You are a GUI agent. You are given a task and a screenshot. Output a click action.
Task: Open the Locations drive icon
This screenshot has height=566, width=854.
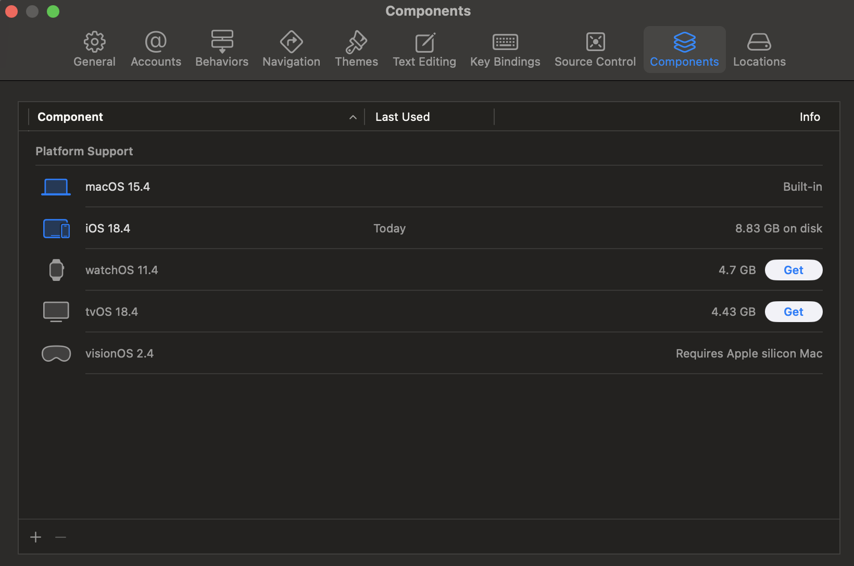pyautogui.click(x=759, y=42)
